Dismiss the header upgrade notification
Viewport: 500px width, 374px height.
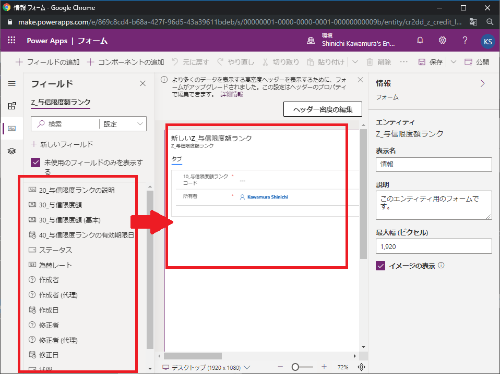click(360, 80)
